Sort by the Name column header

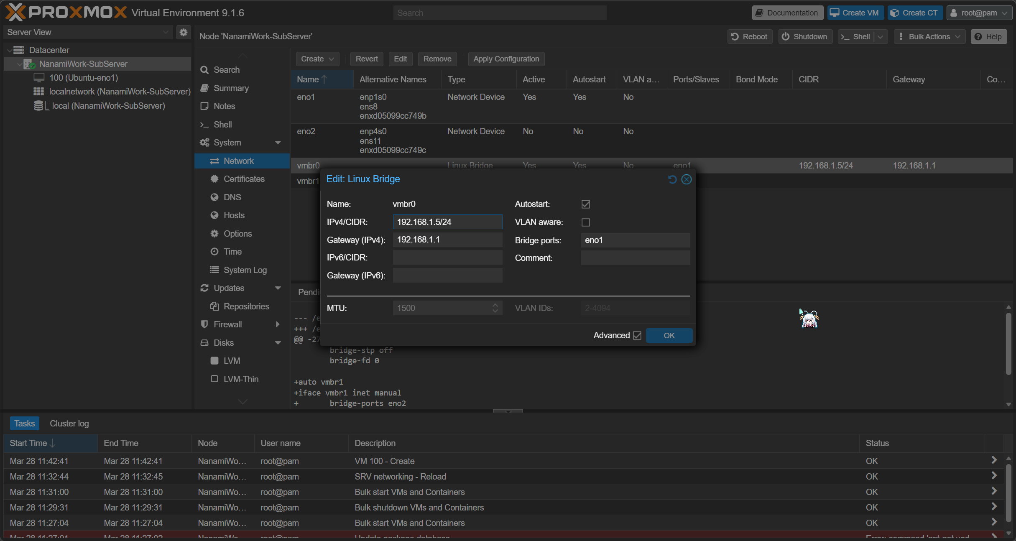[x=322, y=79]
